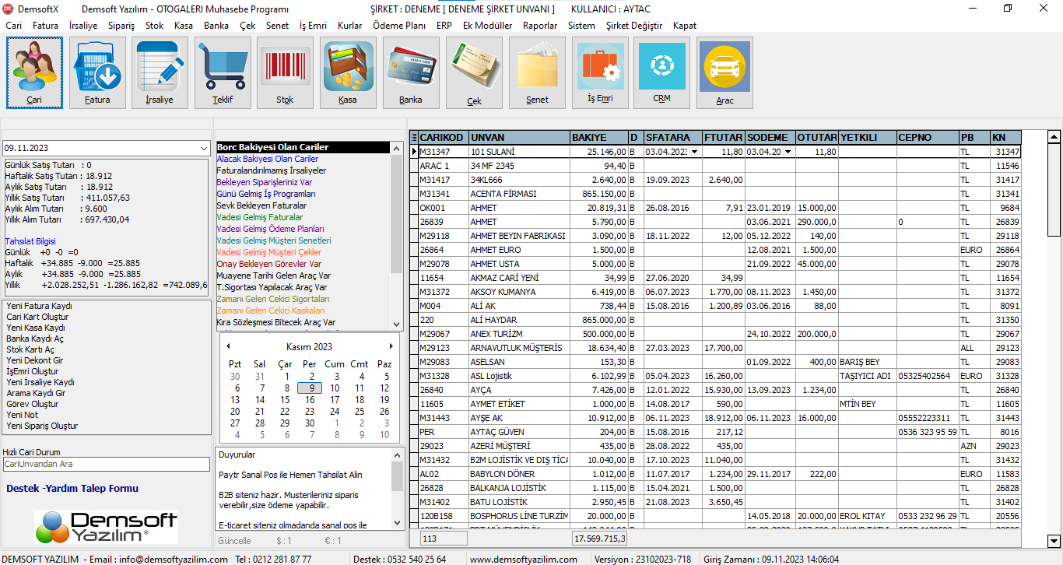
Task: Select day 16 in Kasım 2023 calendar
Action: (310, 400)
